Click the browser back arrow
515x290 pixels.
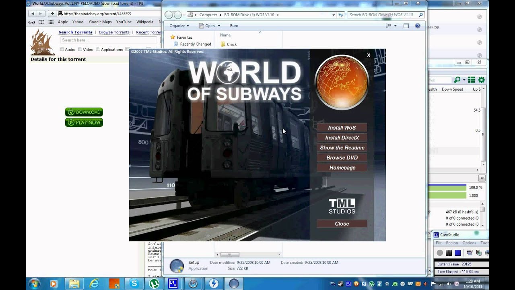click(33, 14)
